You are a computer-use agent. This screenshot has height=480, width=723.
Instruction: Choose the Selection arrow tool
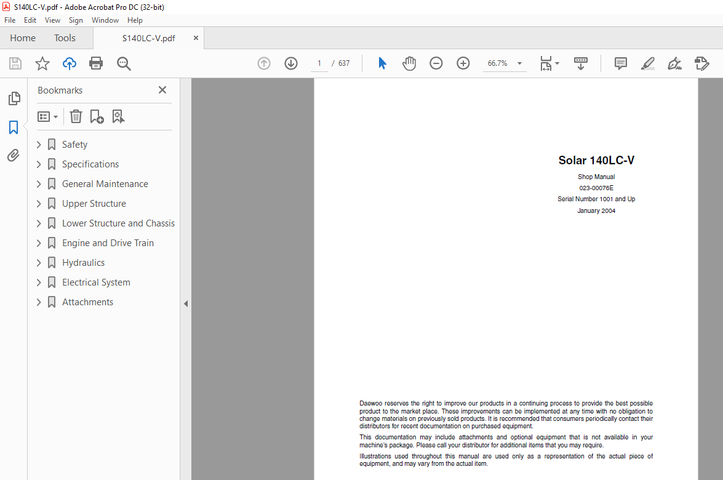point(382,63)
